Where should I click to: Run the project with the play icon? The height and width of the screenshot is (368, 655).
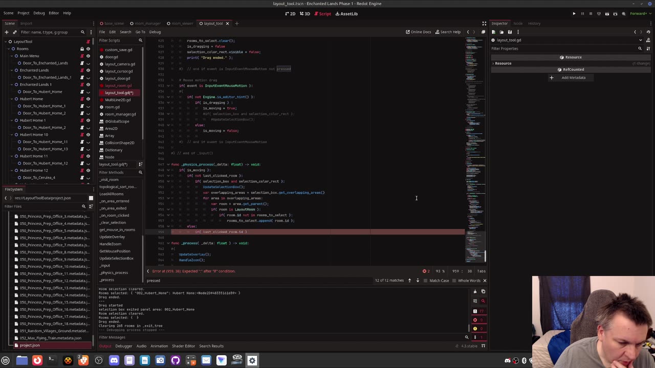[x=574, y=14]
